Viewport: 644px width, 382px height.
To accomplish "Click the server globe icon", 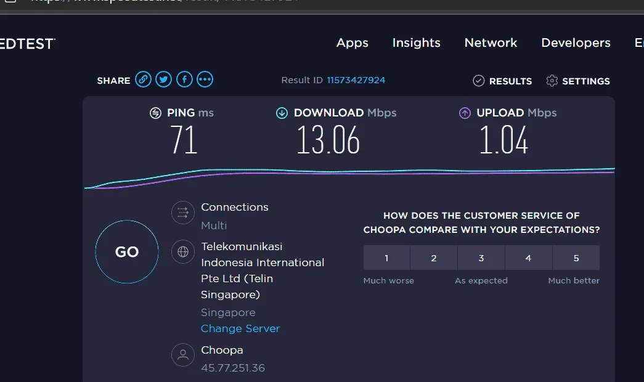I will [183, 252].
